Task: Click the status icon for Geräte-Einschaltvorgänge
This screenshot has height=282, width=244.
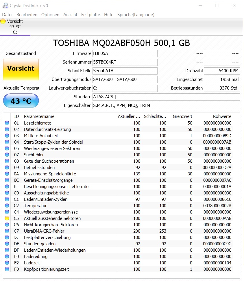Action: 7,180
